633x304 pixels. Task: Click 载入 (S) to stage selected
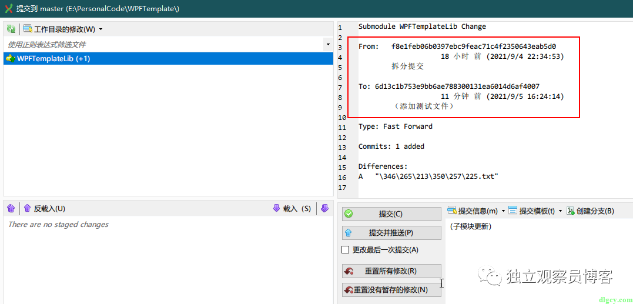[x=292, y=208]
